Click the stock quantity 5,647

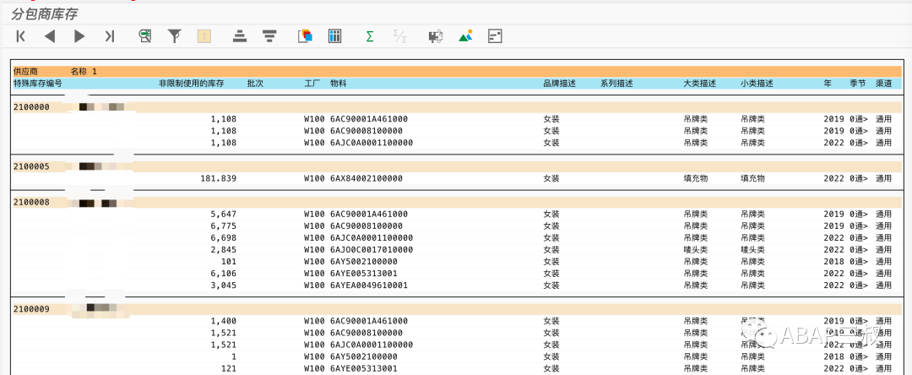point(222,214)
